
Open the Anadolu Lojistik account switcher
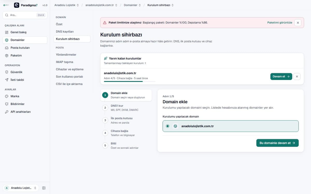[21, 188]
